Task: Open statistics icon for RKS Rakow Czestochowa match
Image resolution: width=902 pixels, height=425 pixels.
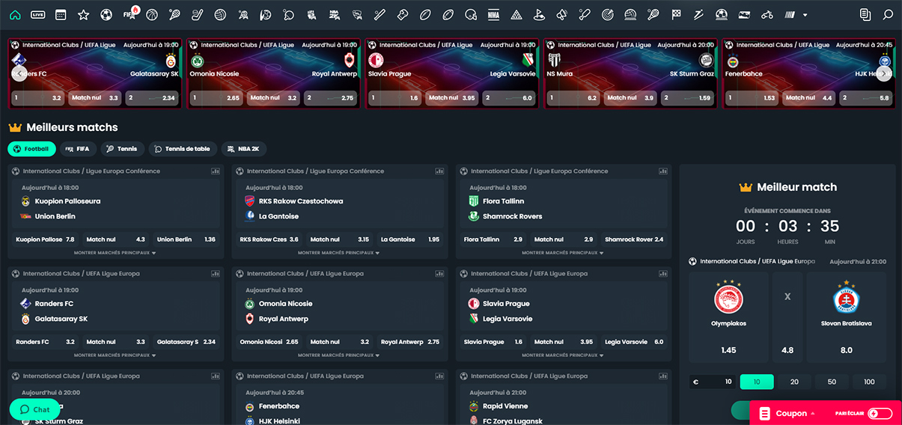Action: click(440, 171)
